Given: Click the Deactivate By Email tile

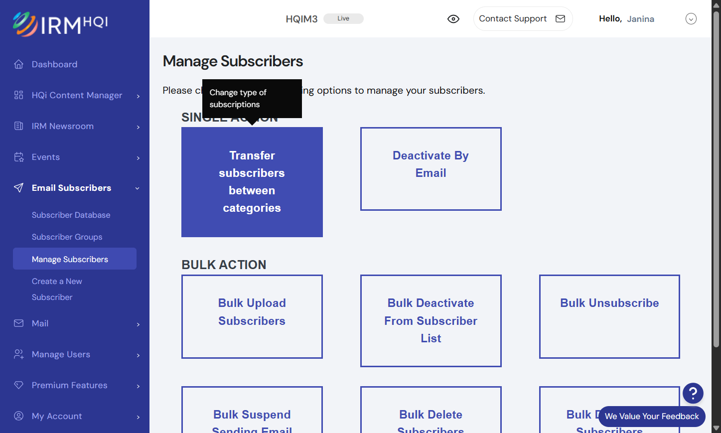Looking at the screenshot, I should (431, 169).
